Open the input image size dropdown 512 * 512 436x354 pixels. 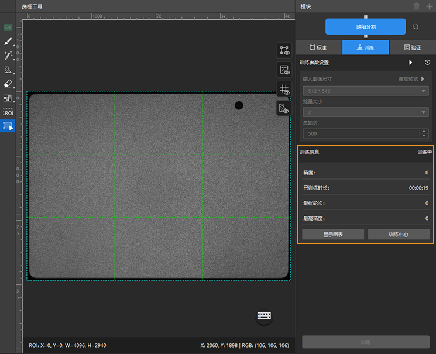366,91
